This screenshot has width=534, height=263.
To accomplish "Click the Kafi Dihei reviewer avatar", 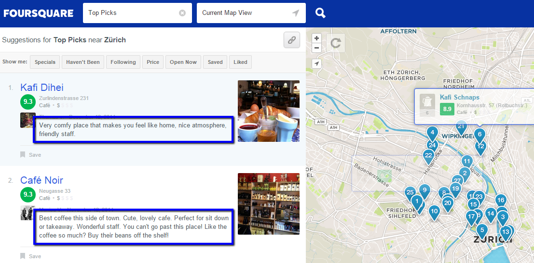I will click(27, 120).
